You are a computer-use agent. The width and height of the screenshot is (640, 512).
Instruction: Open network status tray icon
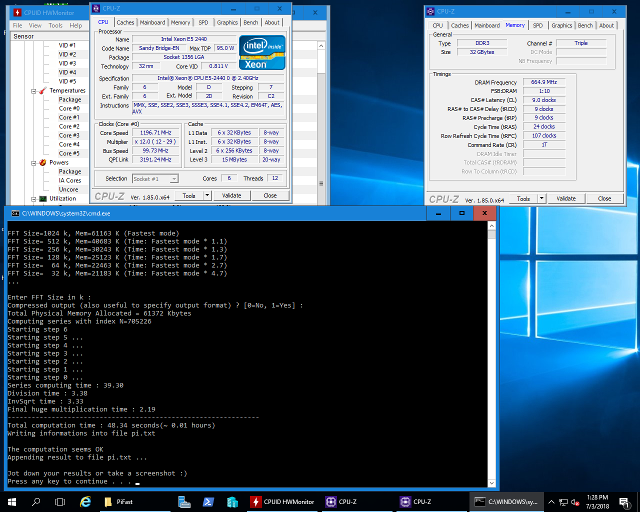click(563, 501)
